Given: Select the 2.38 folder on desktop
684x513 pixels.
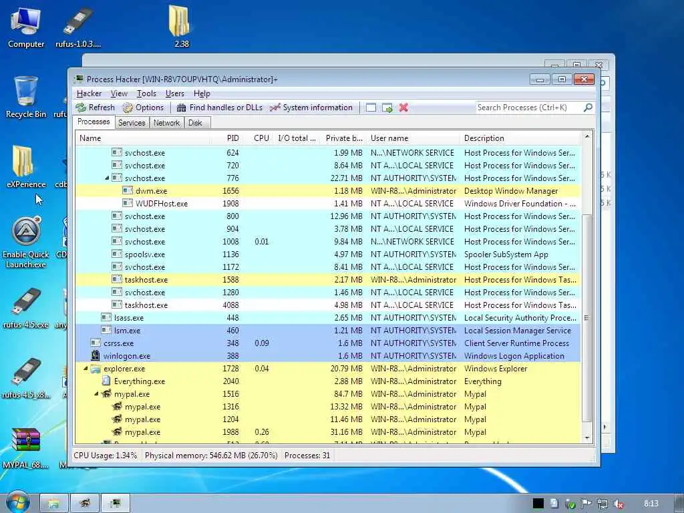Looking at the screenshot, I should (181, 25).
